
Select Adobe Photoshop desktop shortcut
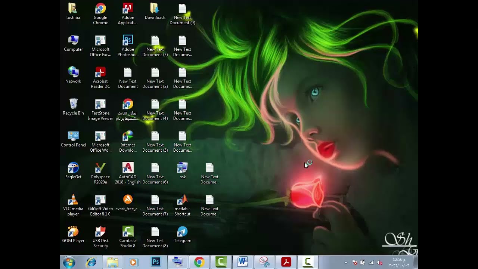pyautogui.click(x=128, y=46)
